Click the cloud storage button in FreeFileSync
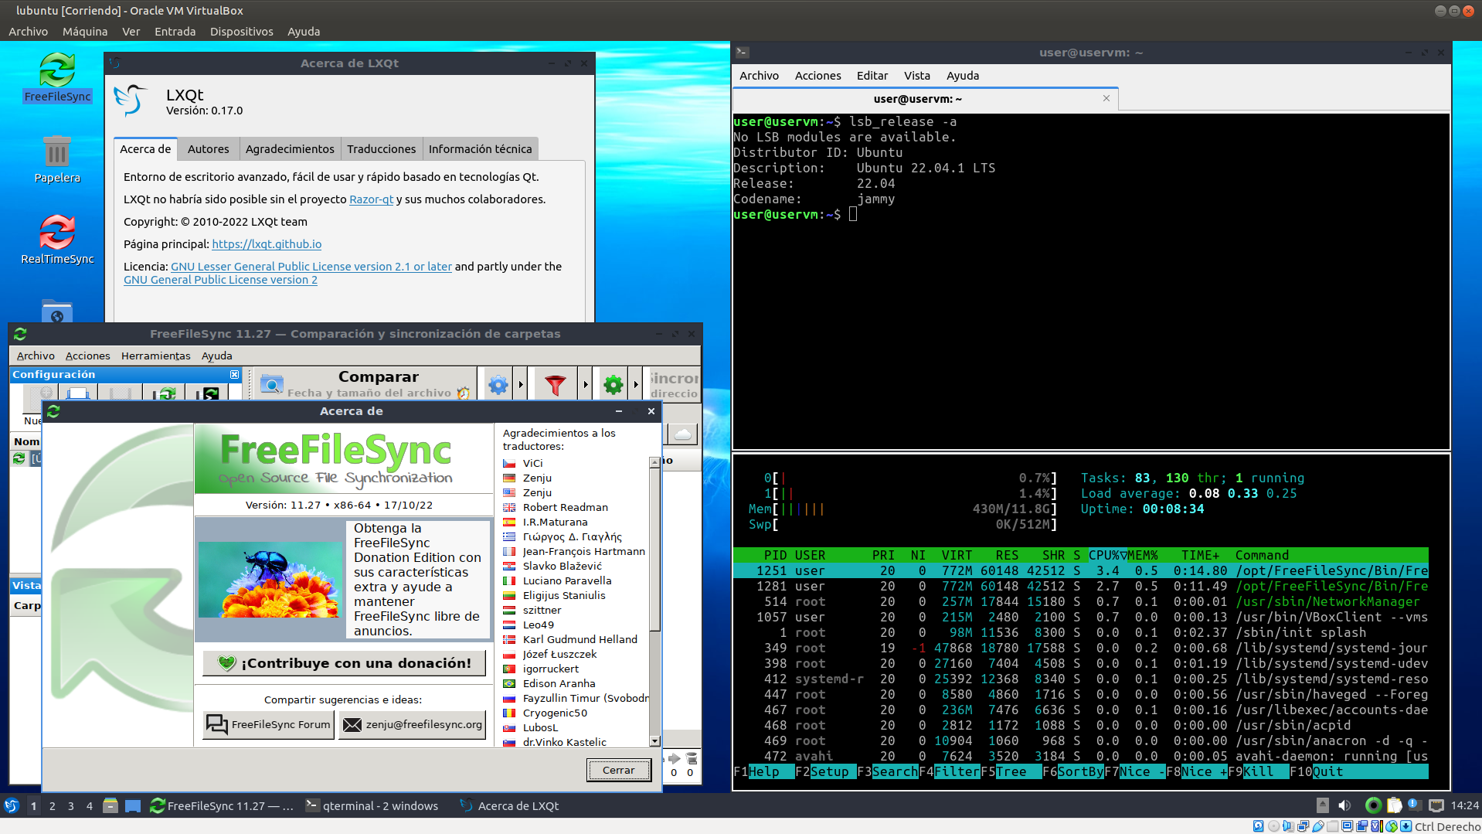Screen dimensions: 1482x834 683,434
